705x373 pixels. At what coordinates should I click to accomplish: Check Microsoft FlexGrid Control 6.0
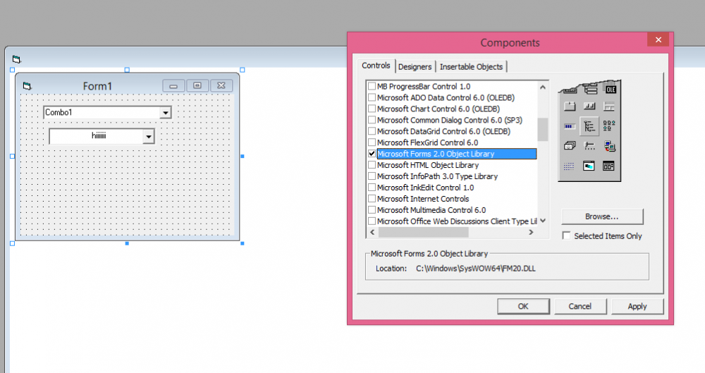point(372,142)
